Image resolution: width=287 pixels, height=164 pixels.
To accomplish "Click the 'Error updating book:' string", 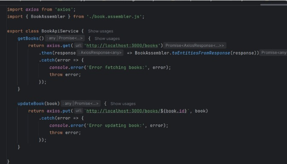I will click(x=115, y=126).
